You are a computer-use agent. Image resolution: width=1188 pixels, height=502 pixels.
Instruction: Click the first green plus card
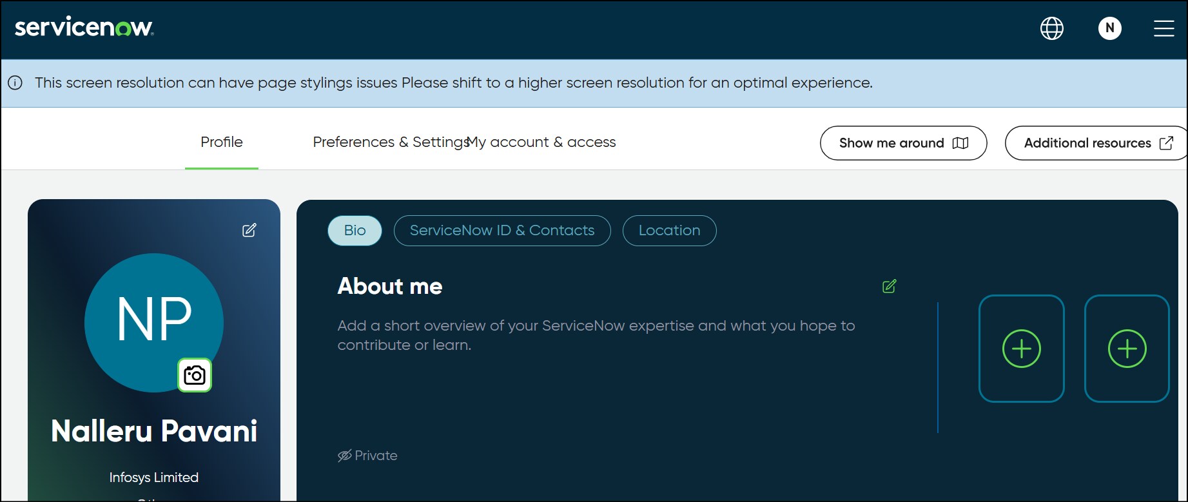[x=1021, y=349]
